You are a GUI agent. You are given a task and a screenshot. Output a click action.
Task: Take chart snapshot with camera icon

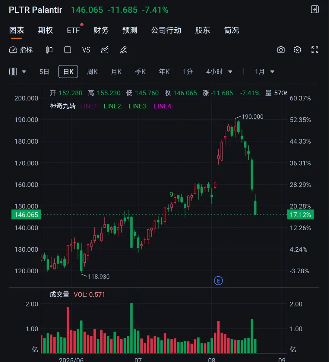pyautogui.click(x=281, y=50)
